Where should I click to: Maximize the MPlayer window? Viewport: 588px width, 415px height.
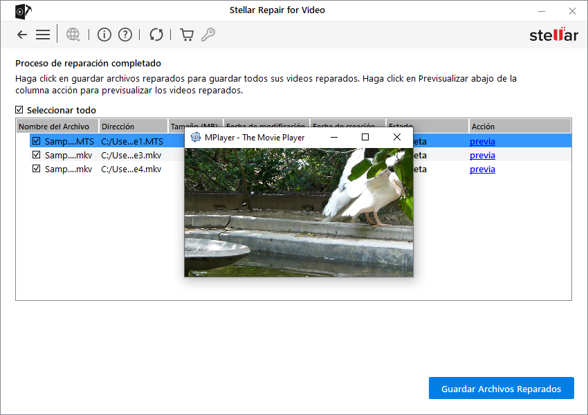click(365, 137)
